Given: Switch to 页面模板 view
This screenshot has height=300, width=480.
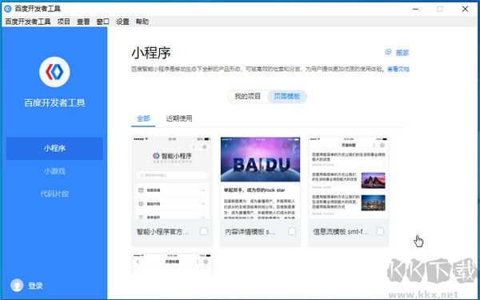Looking at the screenshot, I should [287, 96].
